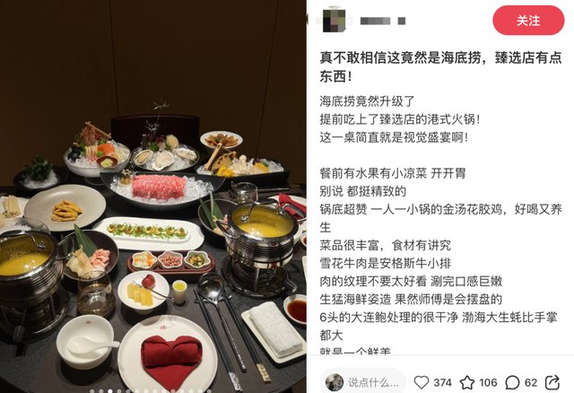Click the line mentioning 金汤花胶鸡 soup base

(440, 218)
